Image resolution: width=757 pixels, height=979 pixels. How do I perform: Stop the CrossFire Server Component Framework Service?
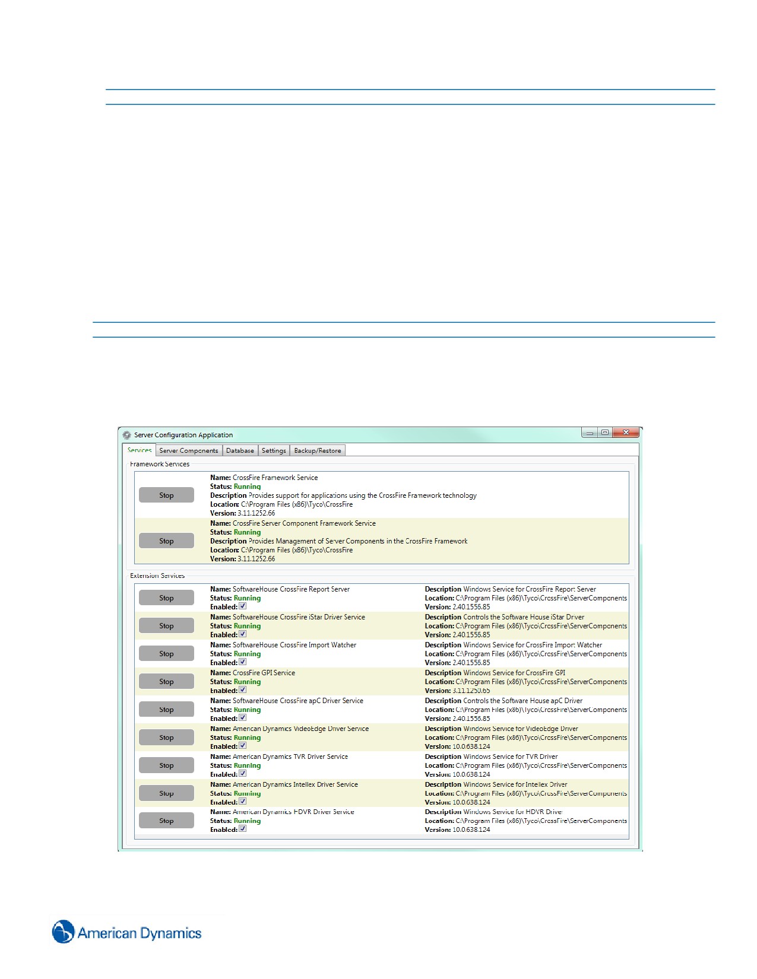coord(166,541)
